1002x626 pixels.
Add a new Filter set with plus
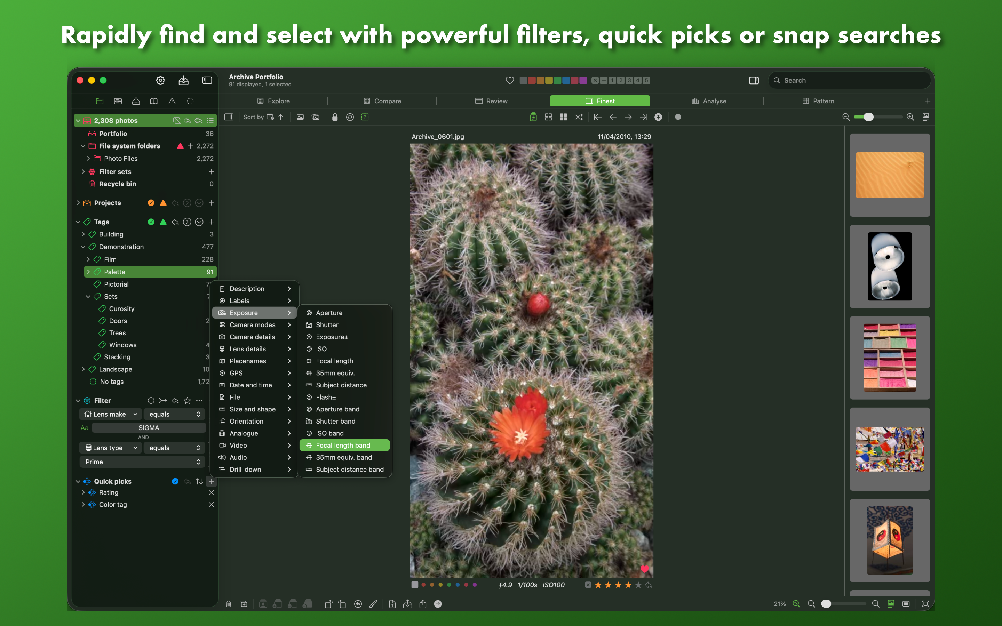point(211,171)
